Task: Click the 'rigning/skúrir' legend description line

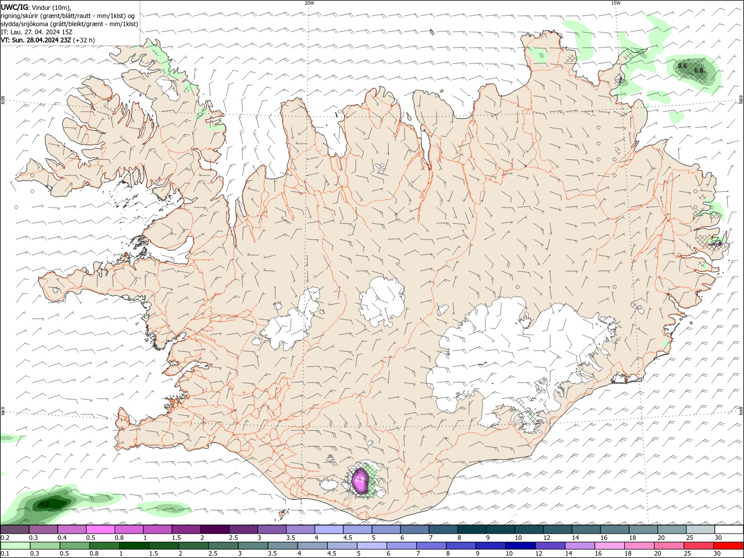Action: point(68,16)
